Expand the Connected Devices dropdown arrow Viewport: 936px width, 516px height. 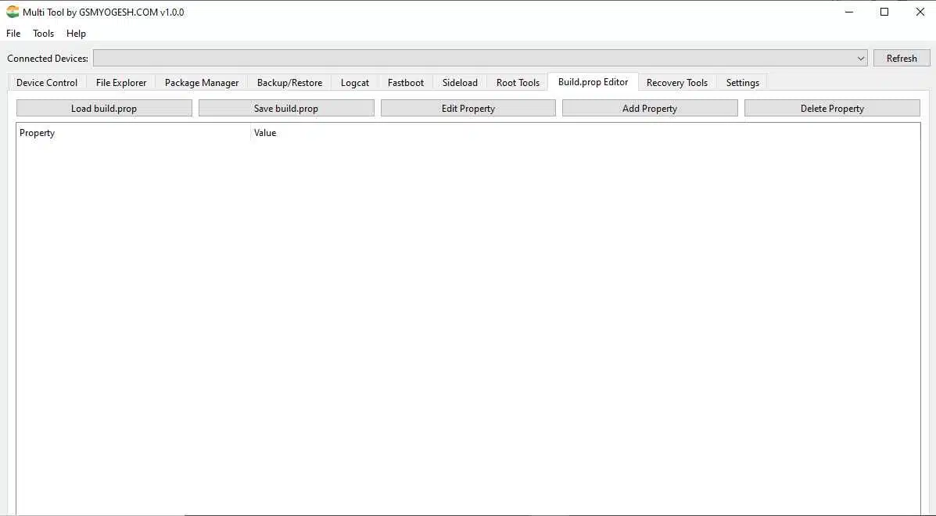pos(861,59)
